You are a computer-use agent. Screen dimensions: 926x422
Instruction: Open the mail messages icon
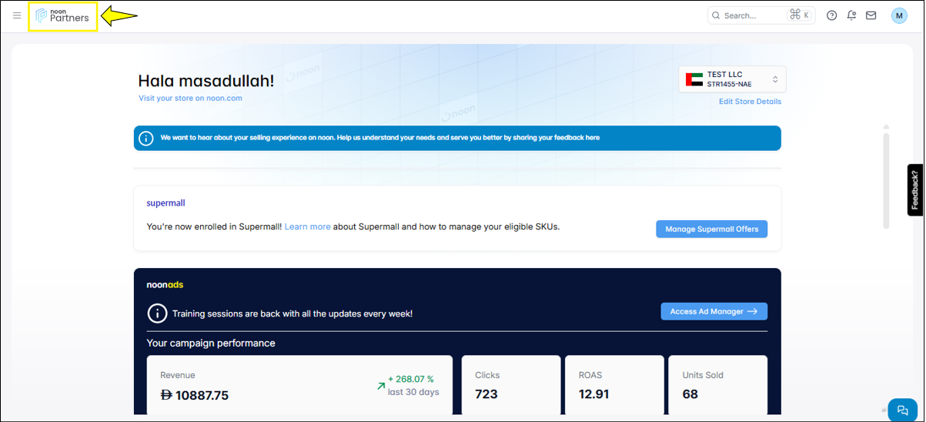point(871,15)
